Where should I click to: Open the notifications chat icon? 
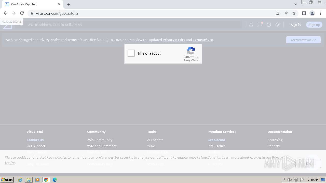(x=260, y=25)
